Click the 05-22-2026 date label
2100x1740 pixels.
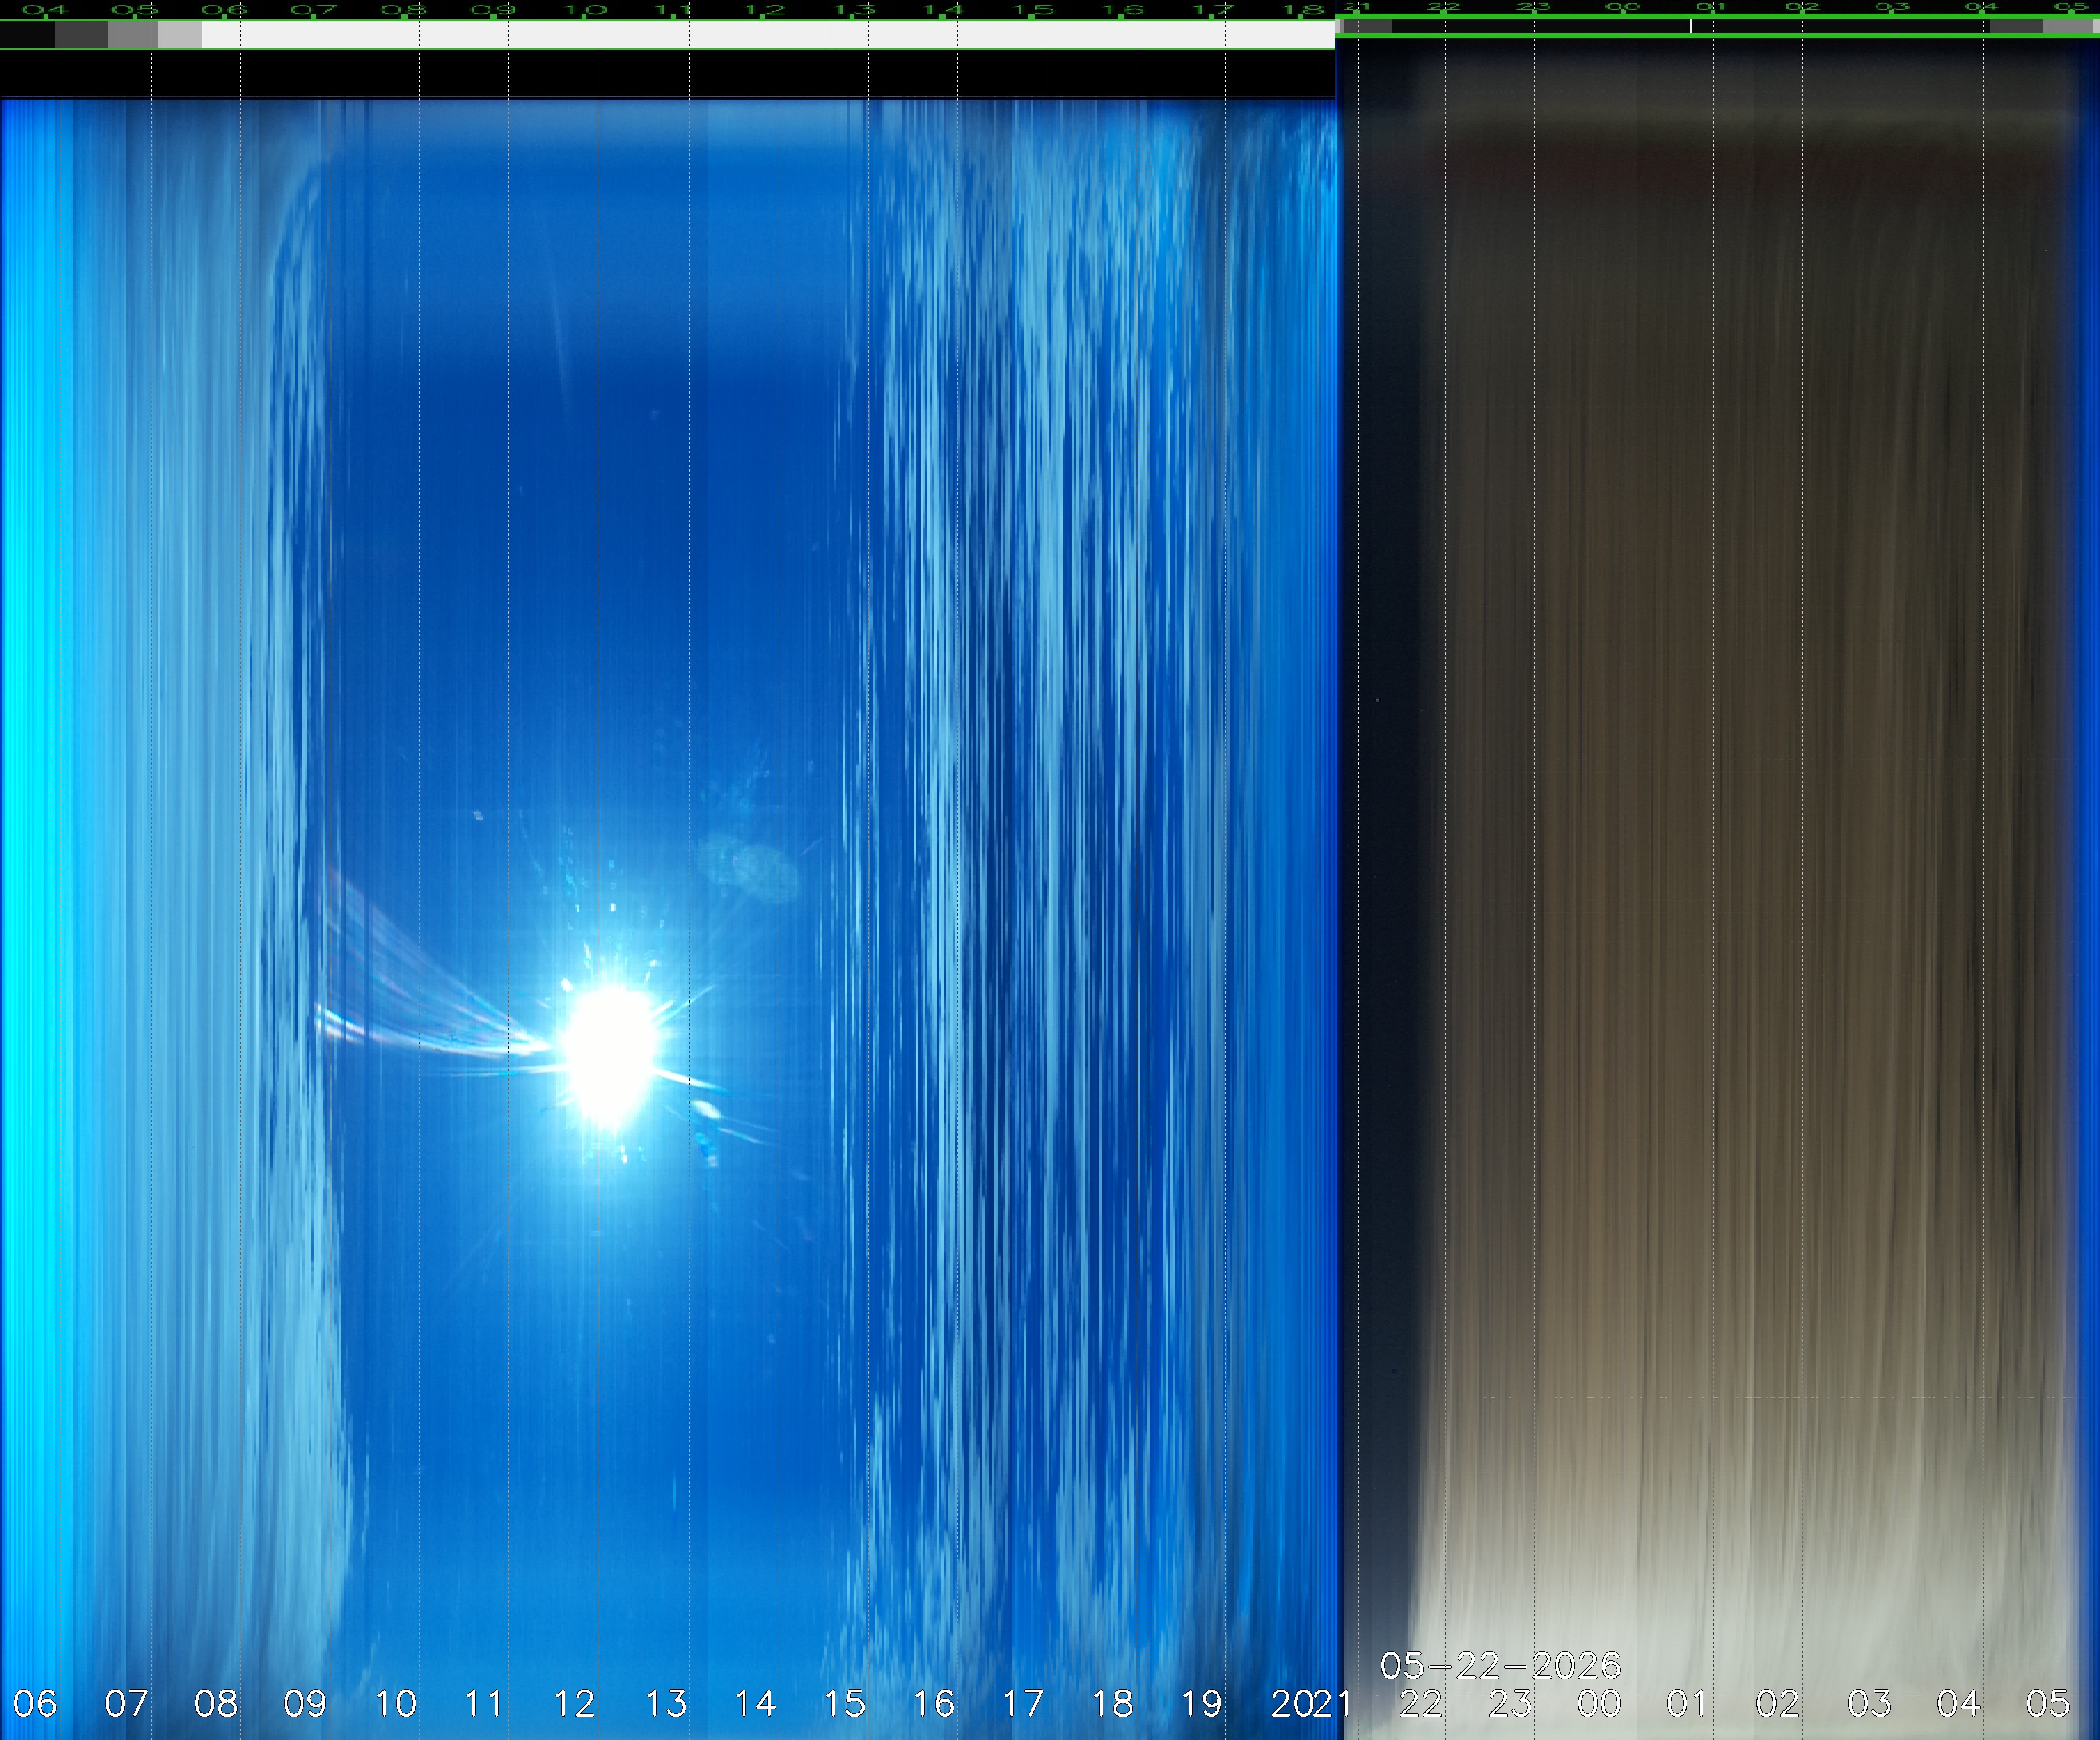point(1500,1666)
